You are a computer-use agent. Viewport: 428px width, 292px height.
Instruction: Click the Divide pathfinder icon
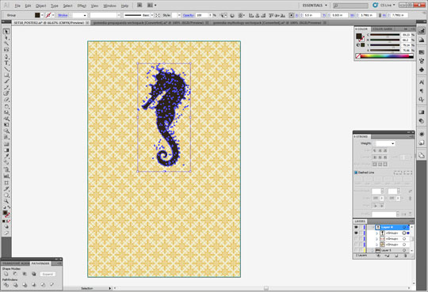[x=6, y=285]
